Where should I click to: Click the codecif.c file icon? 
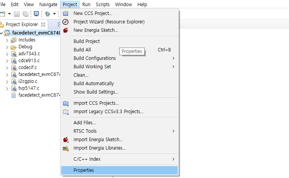(14, 68)
